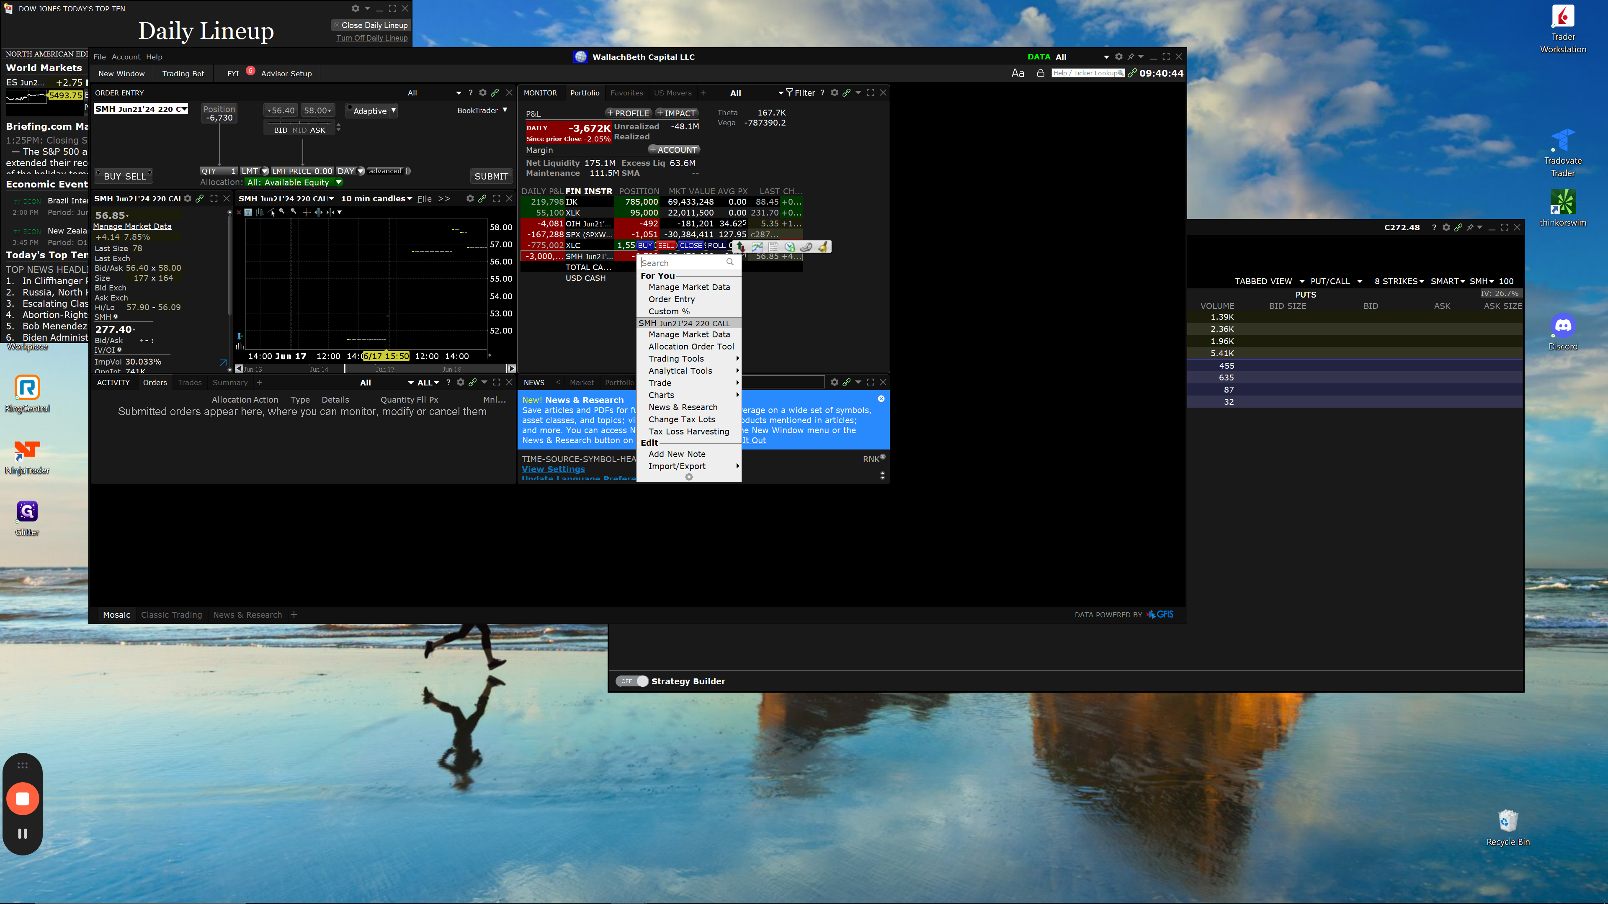Click Close Daily Lineup button

[370, 26]
